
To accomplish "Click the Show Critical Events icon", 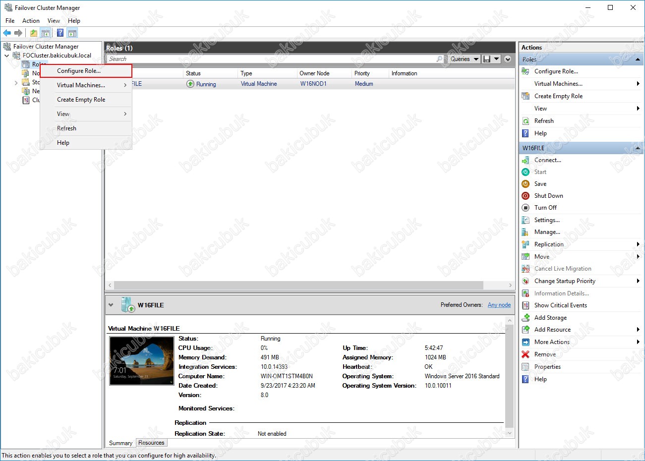I will click(526, 305).
